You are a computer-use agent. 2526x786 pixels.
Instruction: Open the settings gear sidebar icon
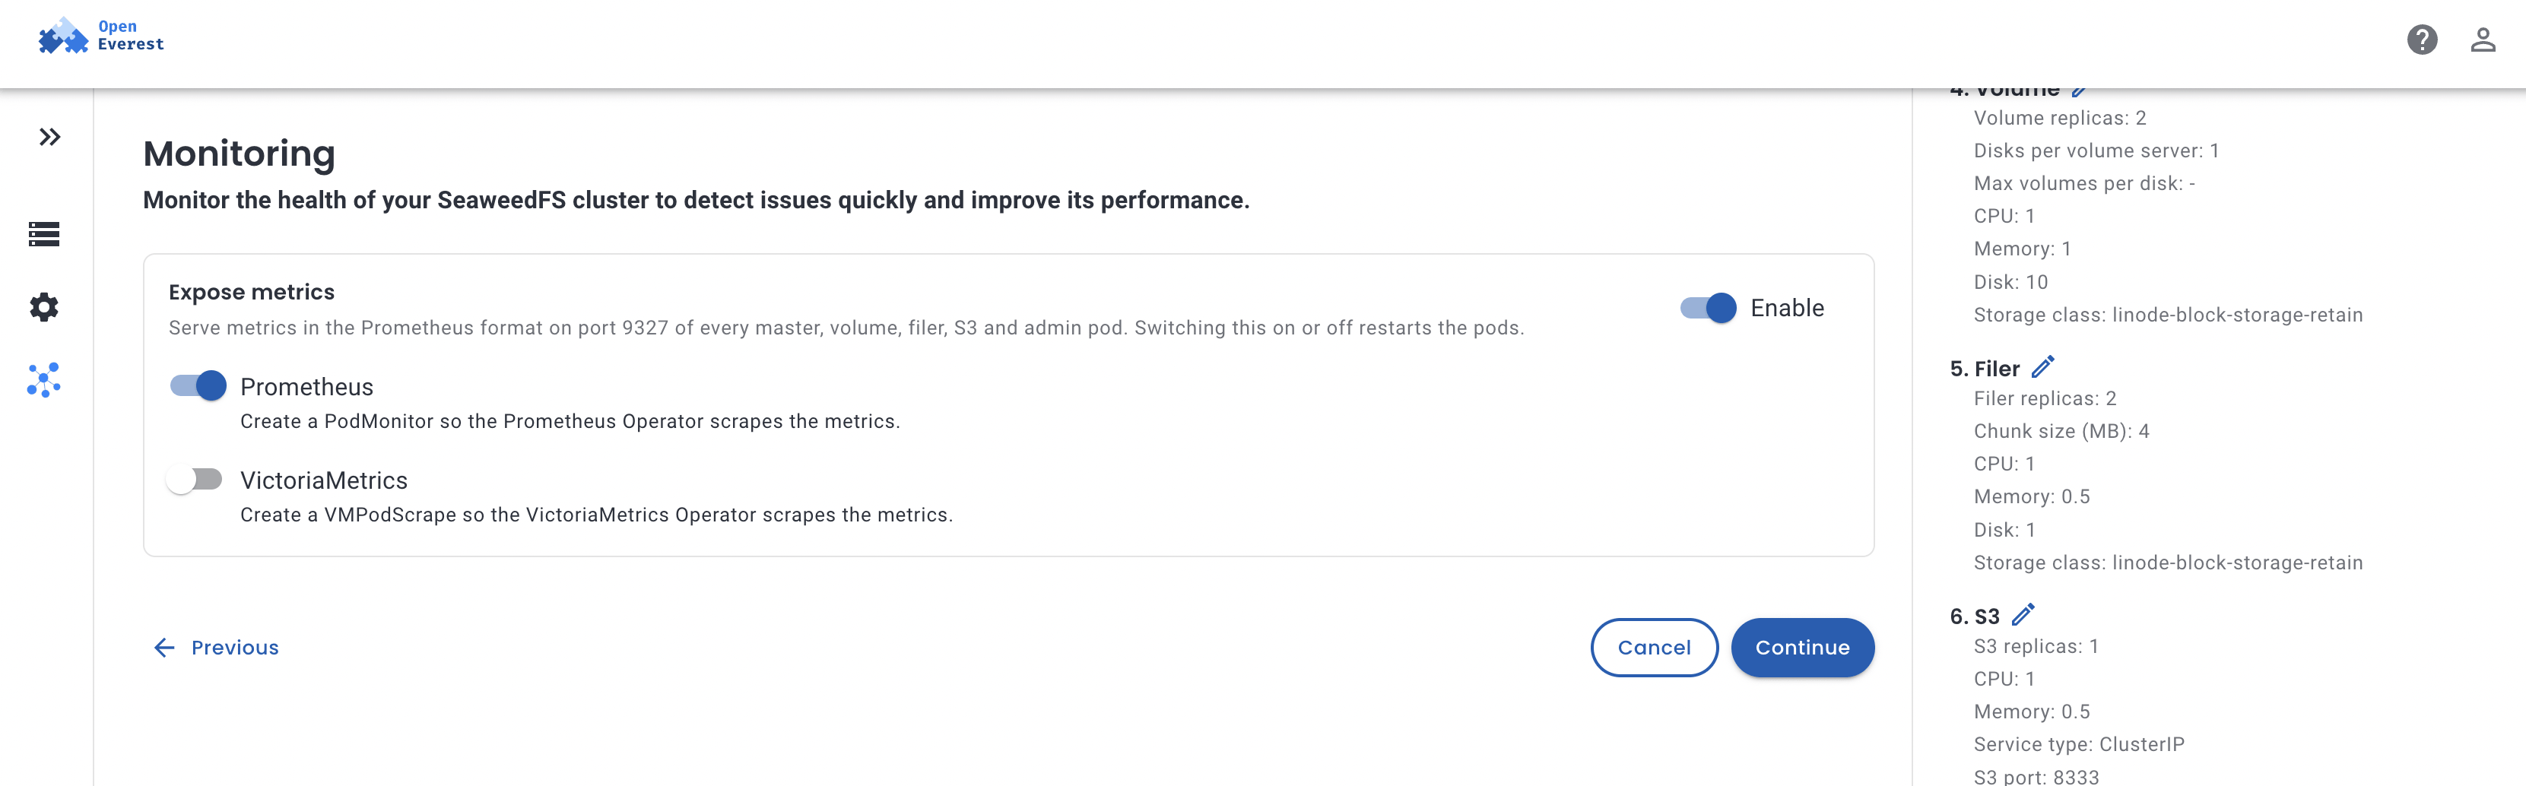point(44,308)
